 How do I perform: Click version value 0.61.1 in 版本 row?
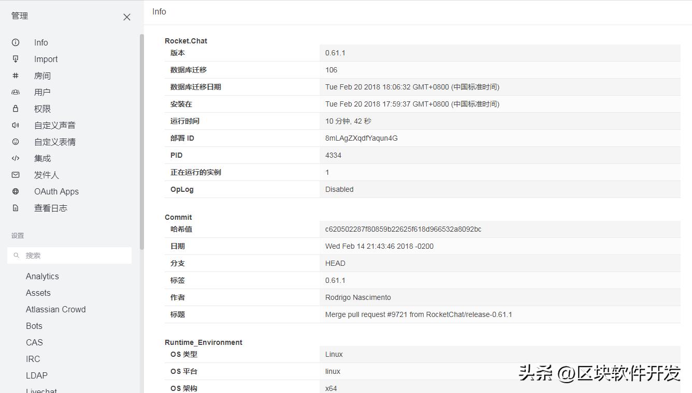click(335, 53)
